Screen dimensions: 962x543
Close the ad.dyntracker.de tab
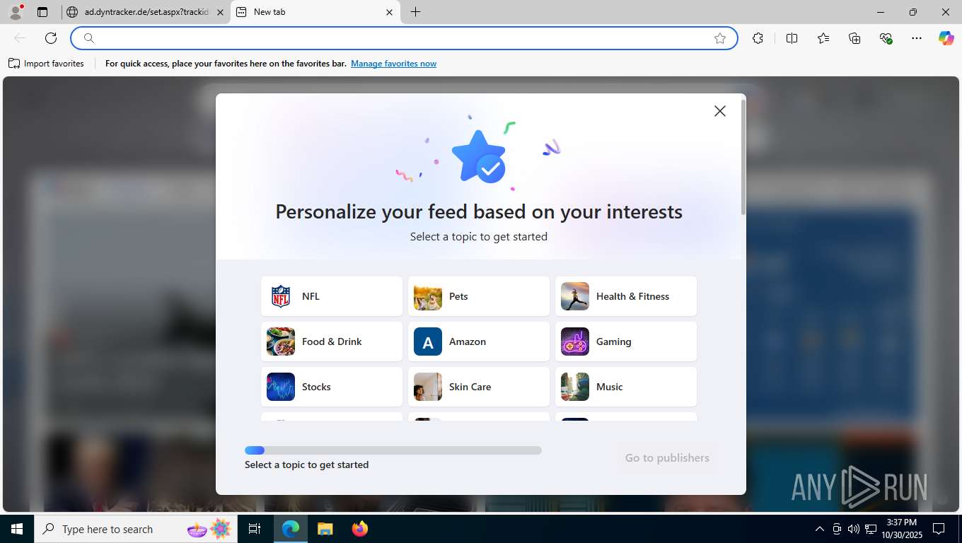[x=220, y=12]
